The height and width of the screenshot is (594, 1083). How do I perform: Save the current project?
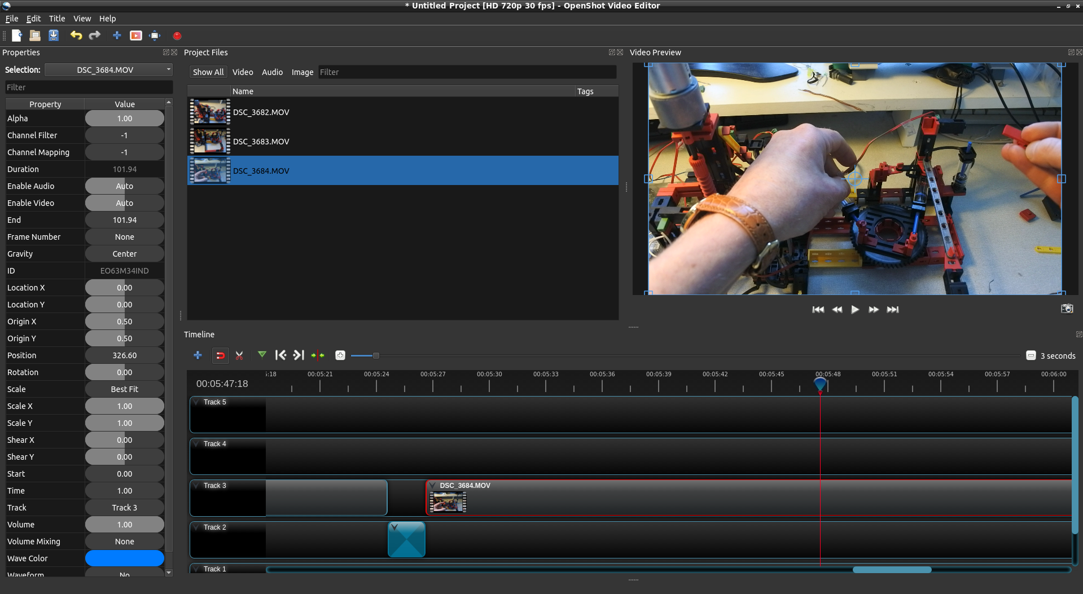[53, 35]
